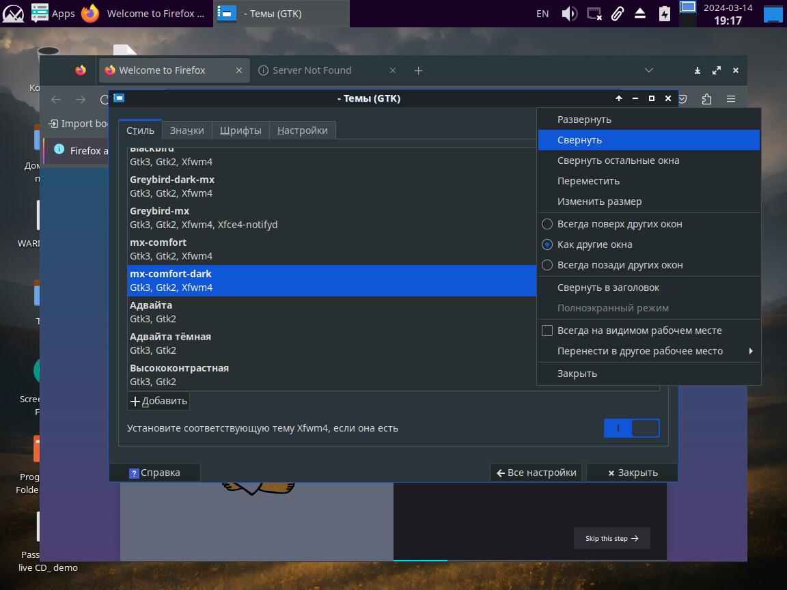Toggle the matching Xfwm4 theme switch
This screenshot has height=590, width=787.
point(631,428)
